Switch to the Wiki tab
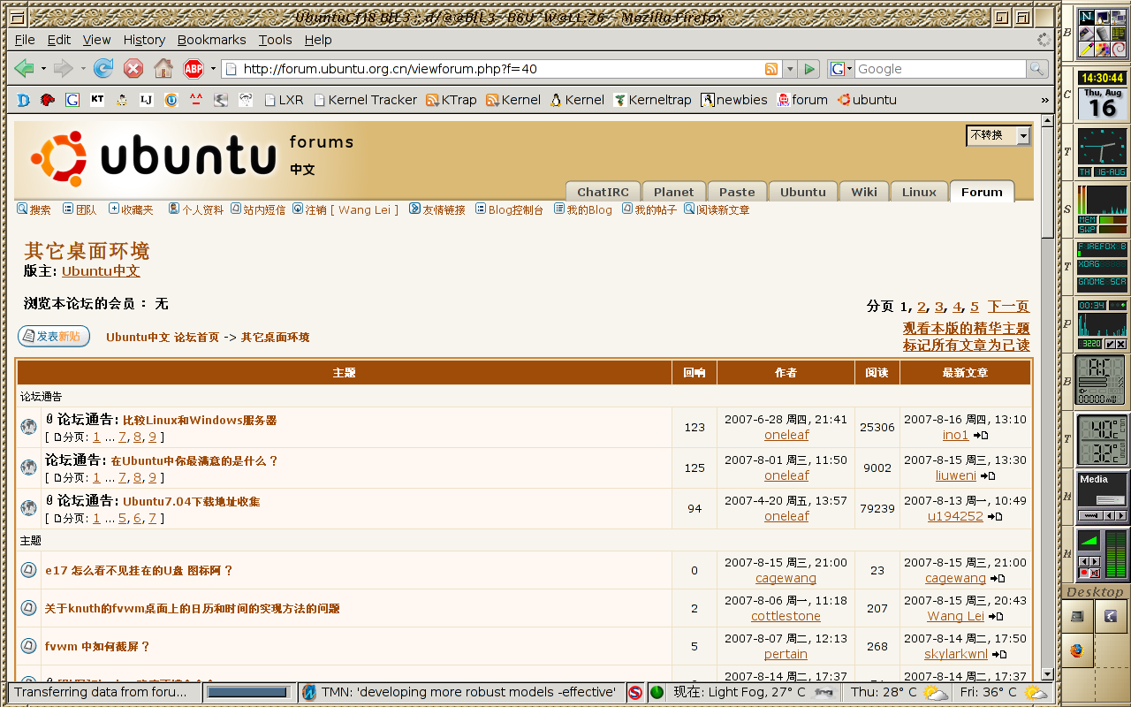This screenshot has width=1131, height=707. point(864,192)
